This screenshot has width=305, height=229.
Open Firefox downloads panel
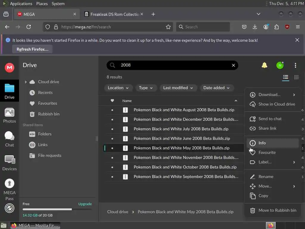click(255, 27)
